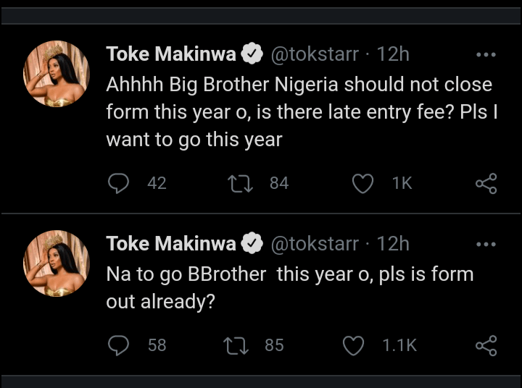Share the tweet asking about late entry fee
The image size is (522, 388).
486,184
